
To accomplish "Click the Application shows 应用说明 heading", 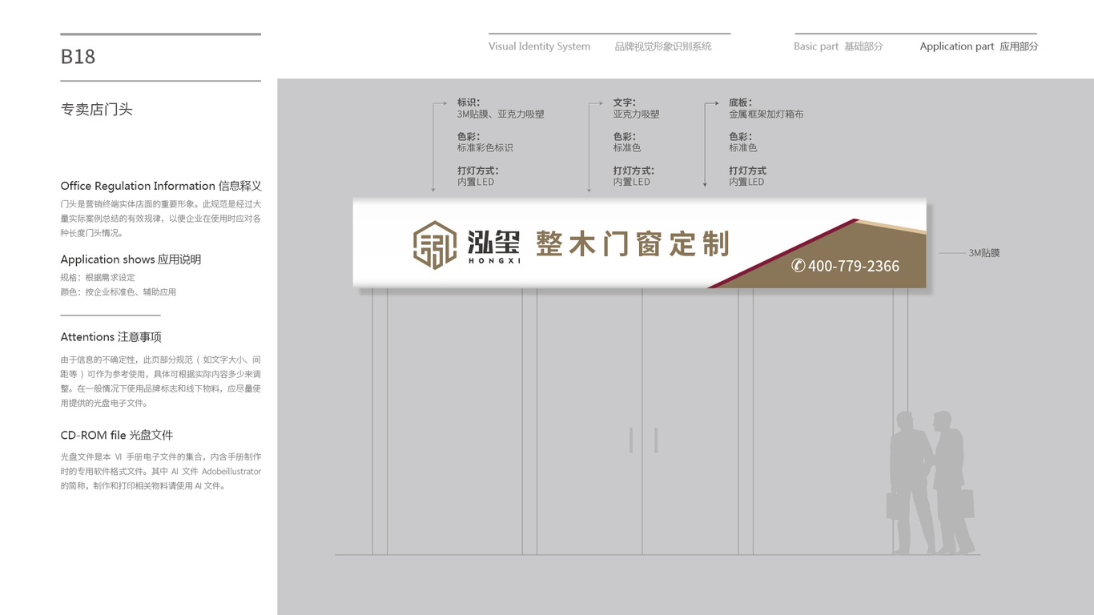I will pos(131,259).
